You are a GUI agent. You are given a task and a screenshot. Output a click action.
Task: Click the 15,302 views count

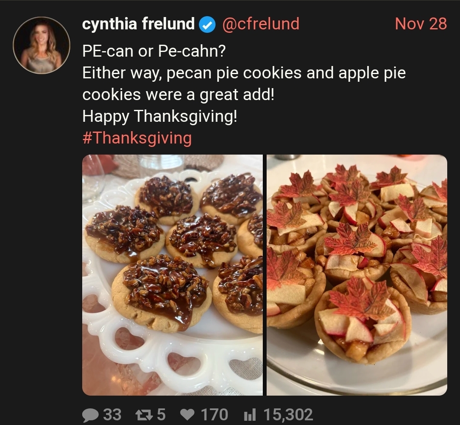(288, 415)
